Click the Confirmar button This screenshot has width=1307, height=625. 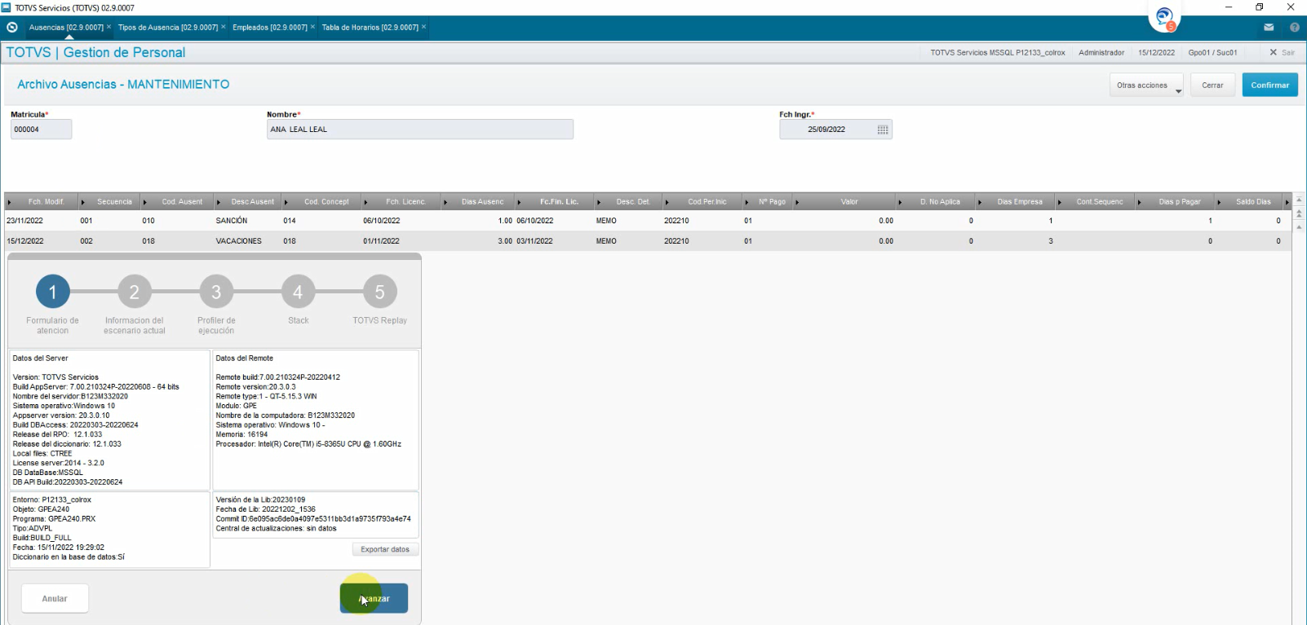(x=1270, y=85)
